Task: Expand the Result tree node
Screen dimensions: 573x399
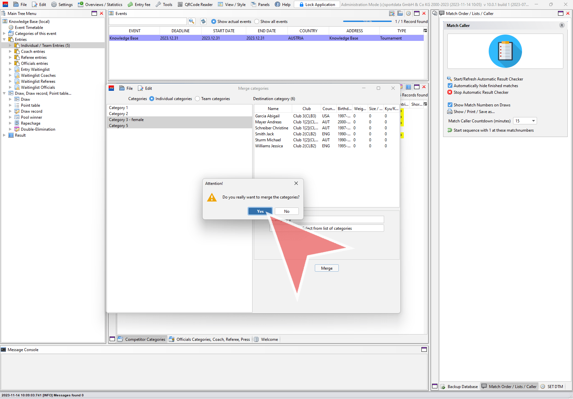Action: 4,135
